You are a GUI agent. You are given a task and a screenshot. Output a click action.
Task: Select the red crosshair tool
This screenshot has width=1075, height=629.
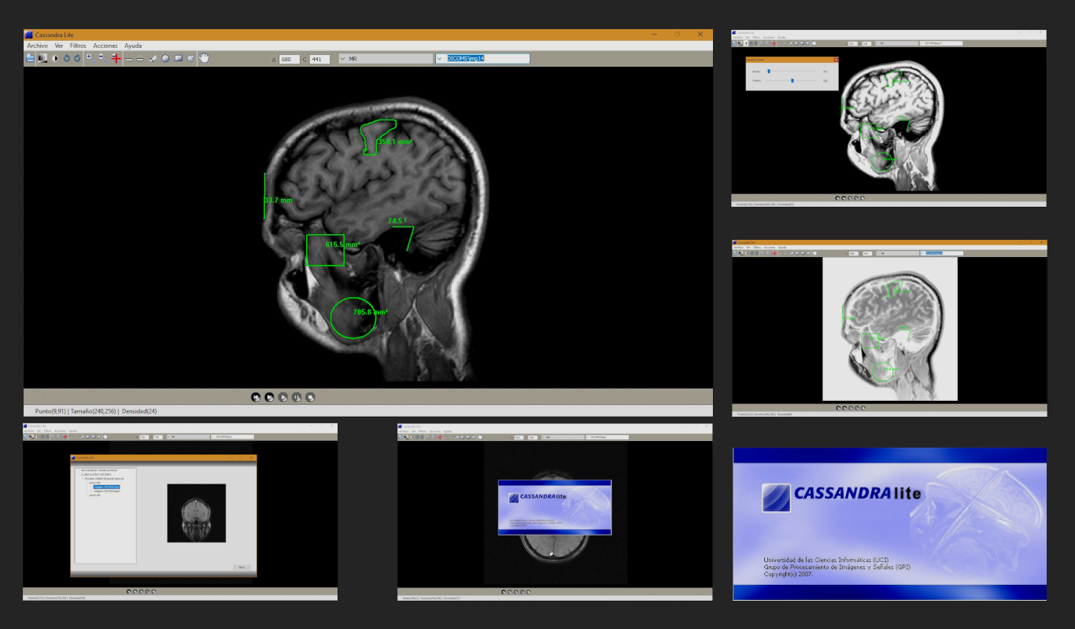tap(116, 58)
